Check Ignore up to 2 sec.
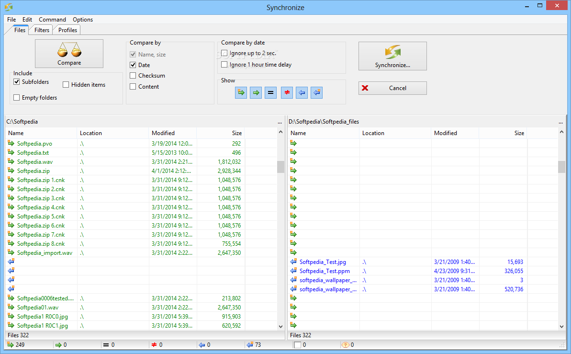 click(224, 53)
